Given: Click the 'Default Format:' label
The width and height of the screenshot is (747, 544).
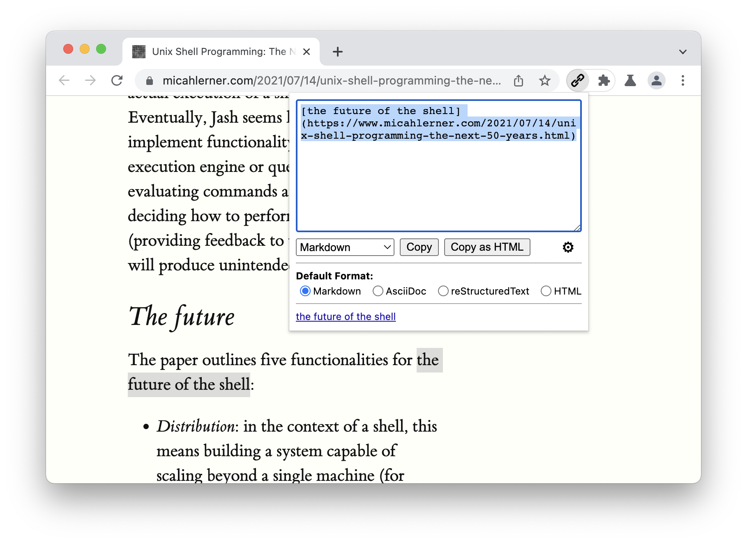Looking at the screenshot, I should pyautogui.click(x=334, y=276).
